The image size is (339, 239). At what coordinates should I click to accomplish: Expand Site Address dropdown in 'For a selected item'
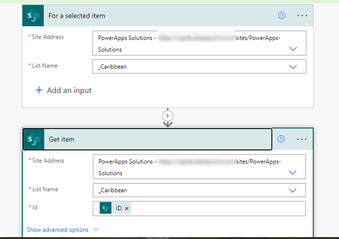pyautogui.click(x=293, y=49)
